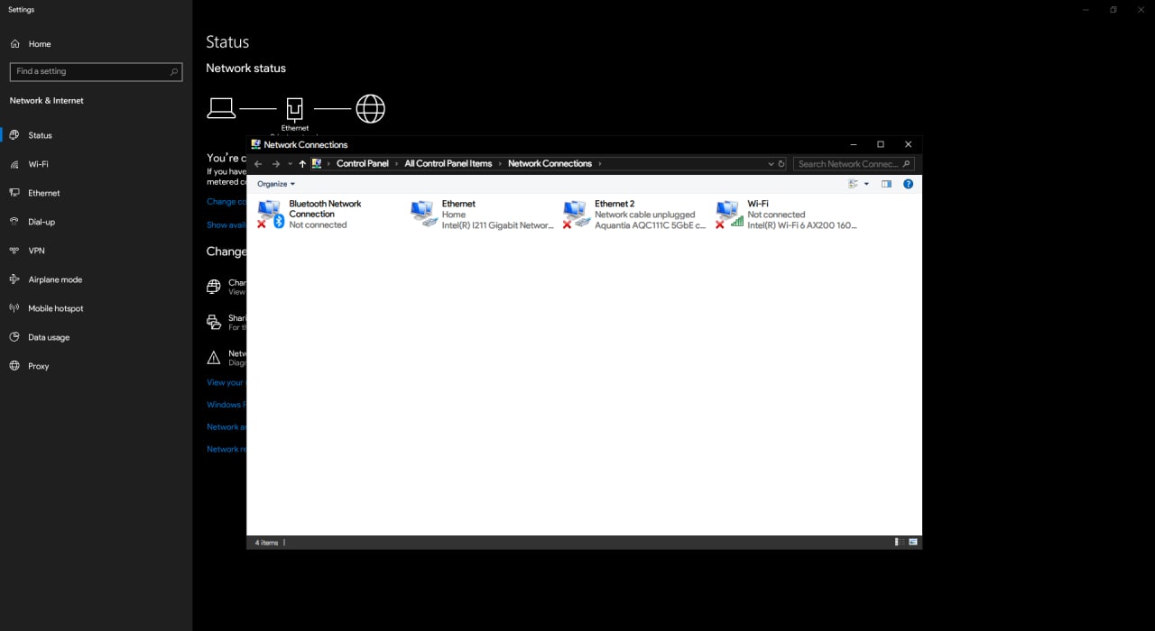
Task: Switch to large icons view in status bar
Action: click(913, 543)
